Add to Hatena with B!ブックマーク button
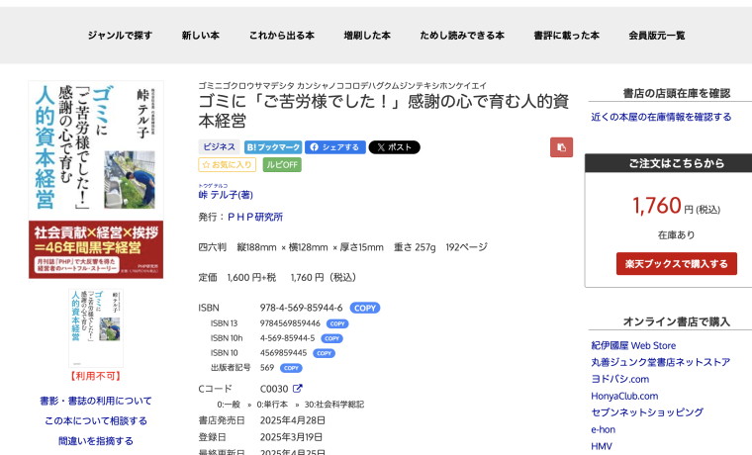The image size is (752, 455). tap(272, 147)
